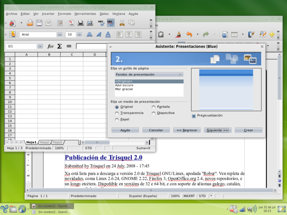
Task: Select the Transparencia radio button
Action: coord(117,113)
